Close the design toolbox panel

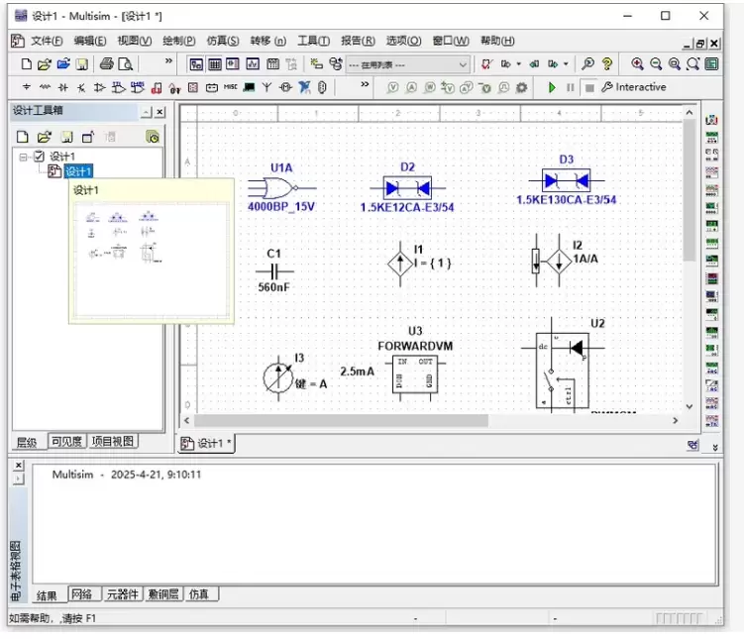pos(159,112)
